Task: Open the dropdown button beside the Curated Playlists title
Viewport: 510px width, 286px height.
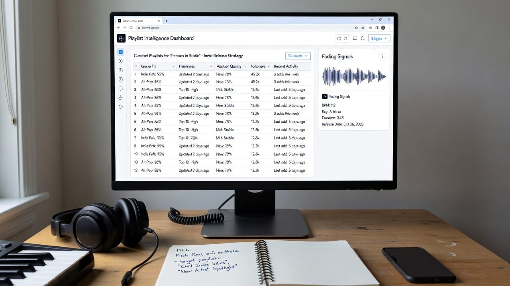Action: pyautogui.click(x=298, y=56)
